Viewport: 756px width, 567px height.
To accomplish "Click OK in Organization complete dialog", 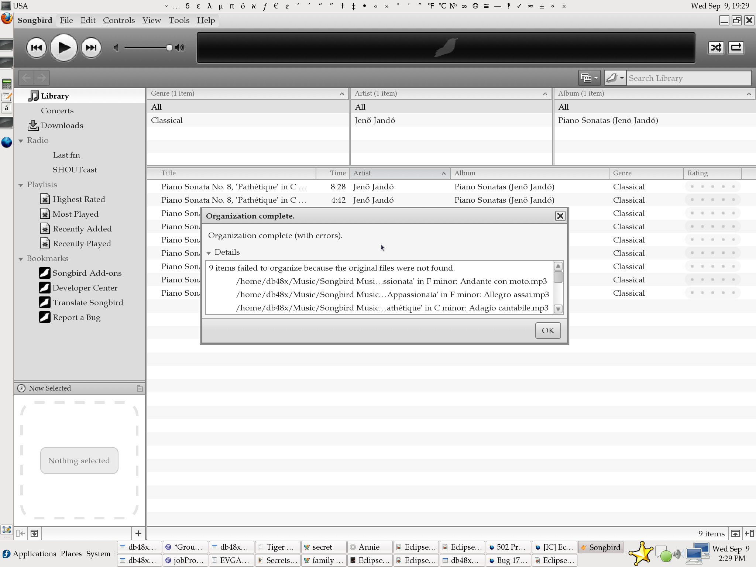I will pos(548,330).
